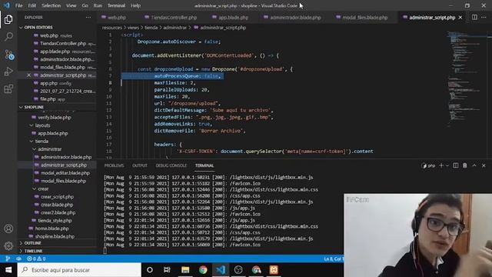Open File Explorer from the taskbar
The image size is (492, 277).
185,270
